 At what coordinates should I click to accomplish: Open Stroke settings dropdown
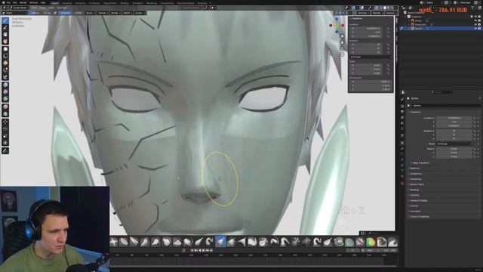(115, 13)
